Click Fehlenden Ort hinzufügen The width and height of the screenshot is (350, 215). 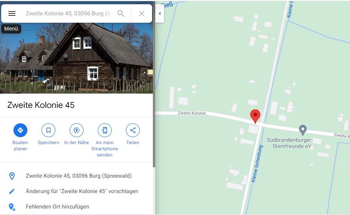coord(57,207)
